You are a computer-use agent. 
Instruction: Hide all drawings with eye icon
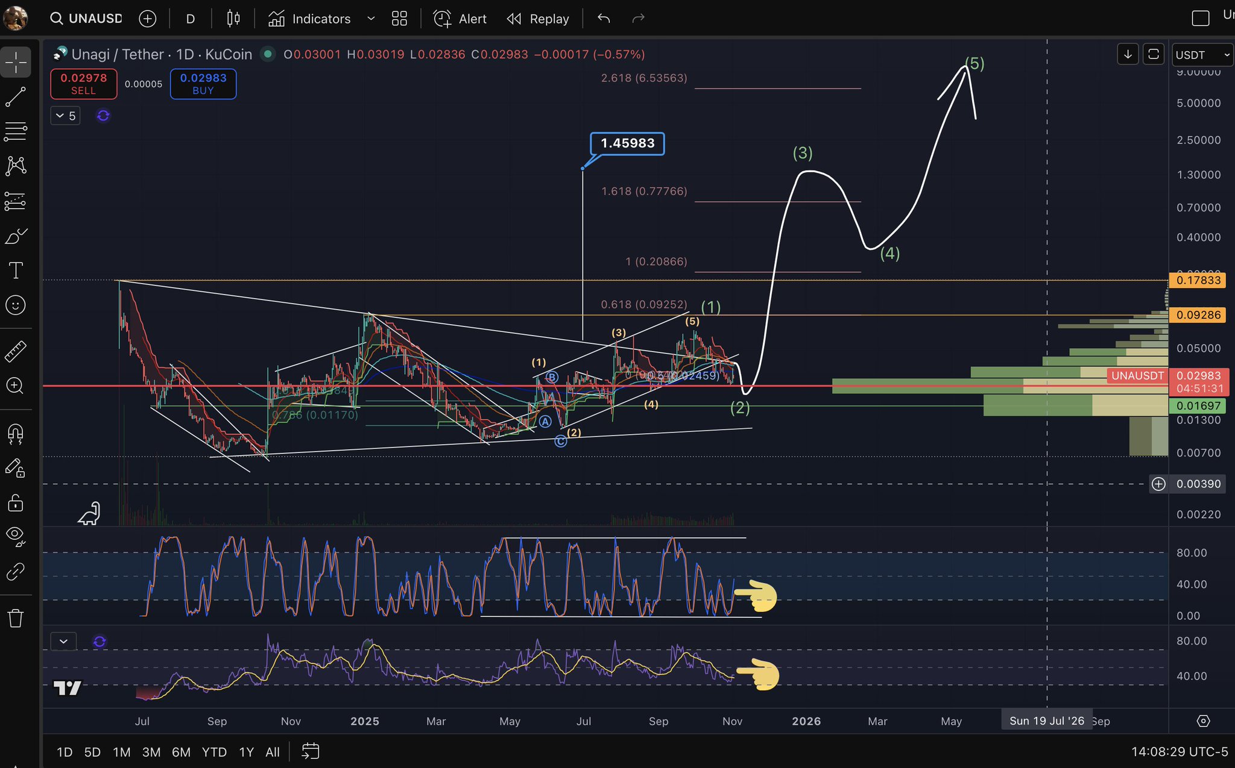click(16, 535)
